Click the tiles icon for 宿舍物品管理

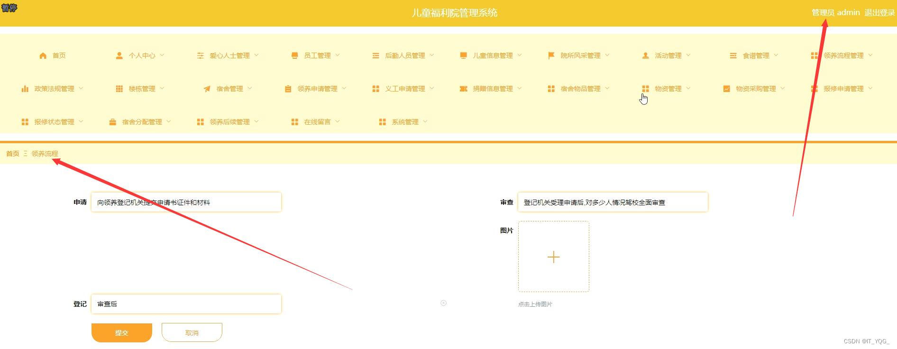click(x=551, y=89)
